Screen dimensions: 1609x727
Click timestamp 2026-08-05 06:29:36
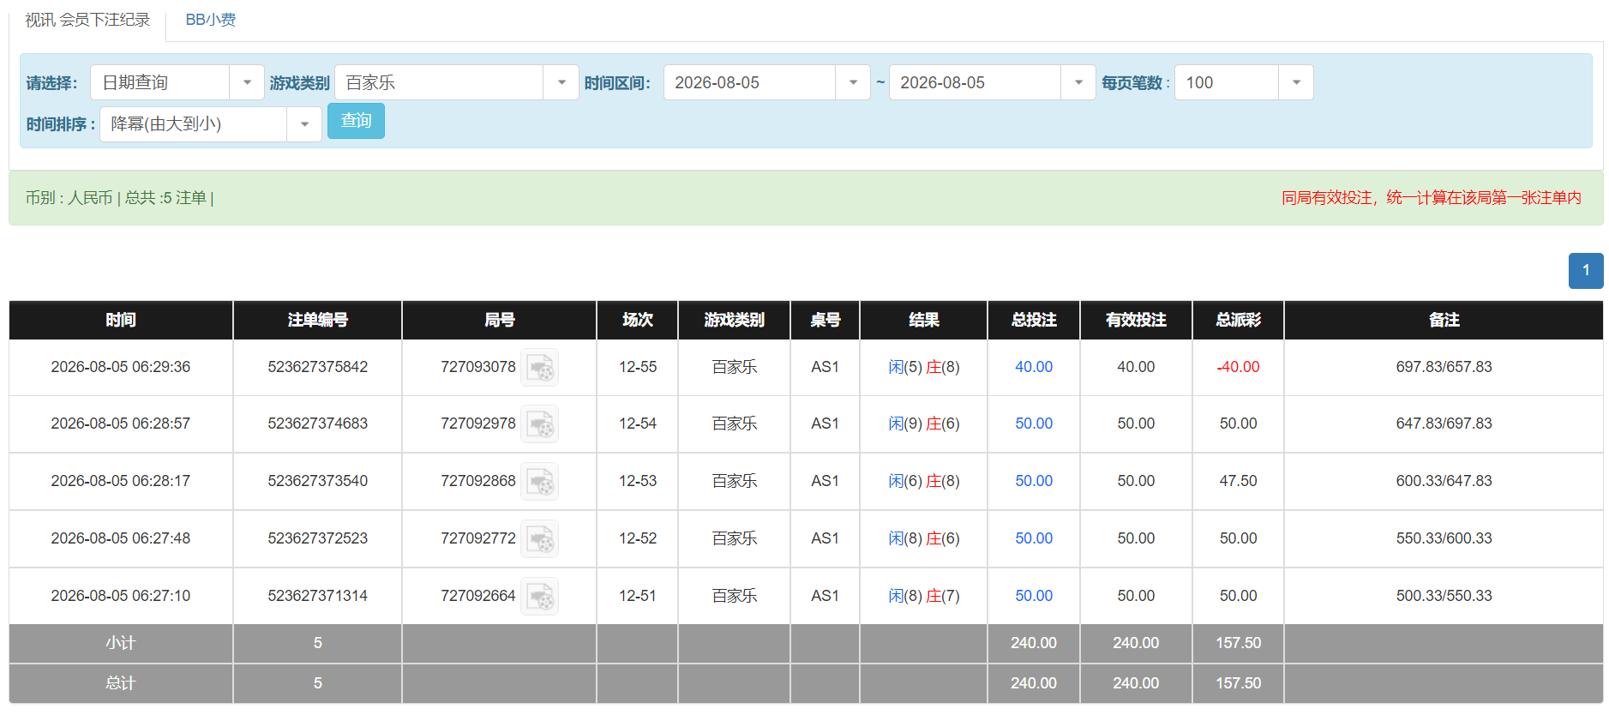[121, 367]
